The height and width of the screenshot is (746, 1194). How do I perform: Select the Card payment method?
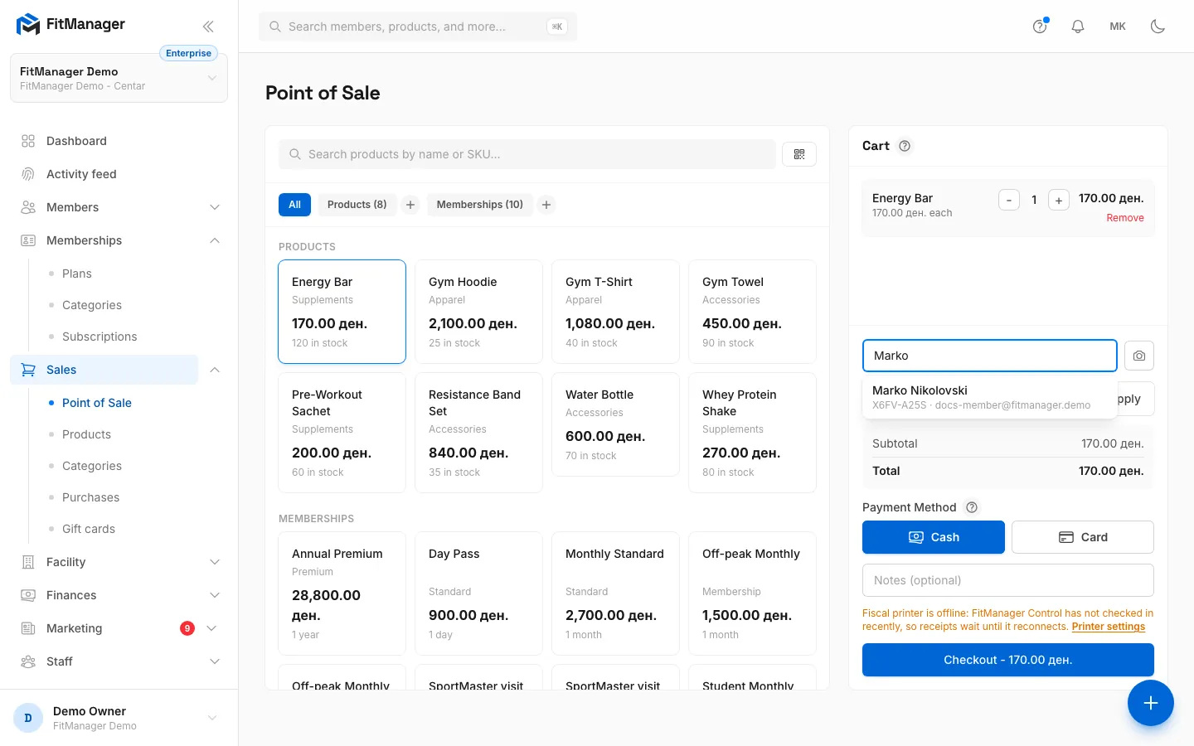point(1083,537)
